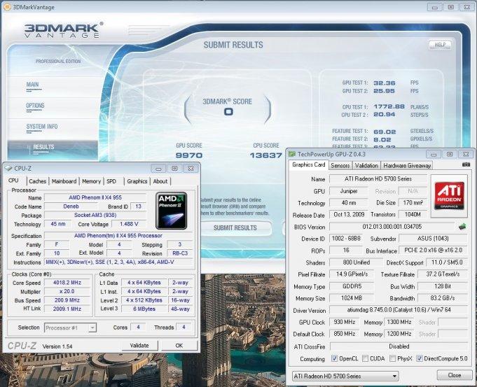This screenshot has height=387, width=477.
Task: Open the System Info section in 3DMark
Action: 42,127
